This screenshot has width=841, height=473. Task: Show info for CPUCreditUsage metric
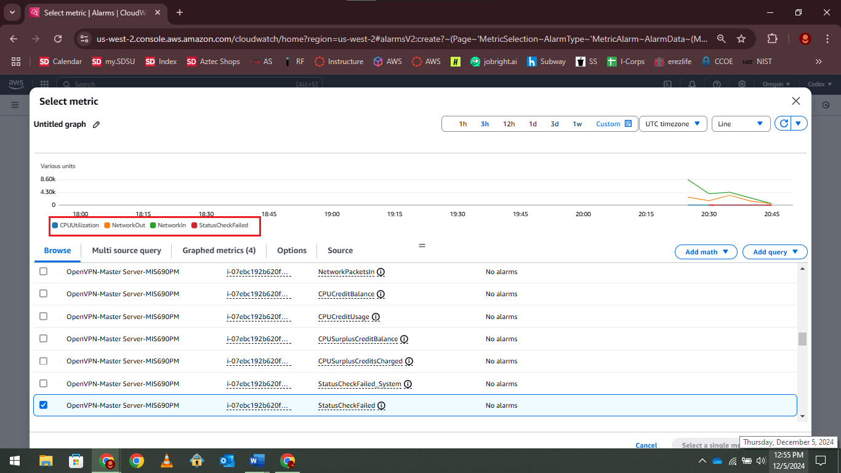click(376, 317)
